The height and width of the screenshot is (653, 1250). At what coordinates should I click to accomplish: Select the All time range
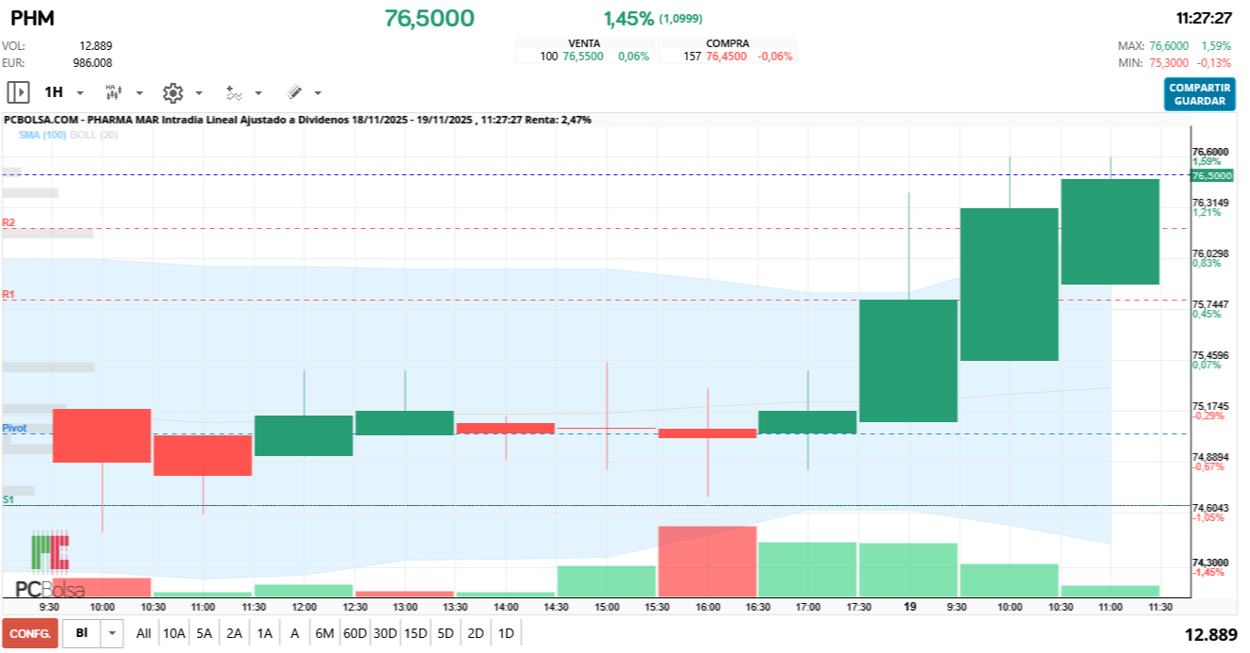coord(143,633)
